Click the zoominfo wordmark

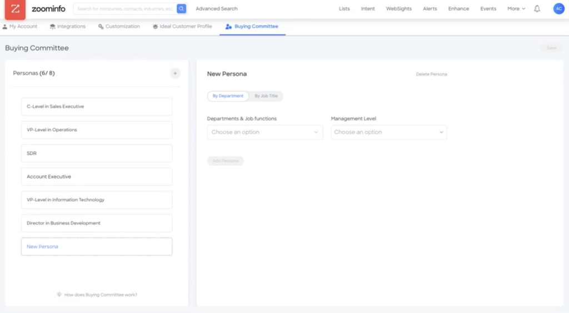49,9
